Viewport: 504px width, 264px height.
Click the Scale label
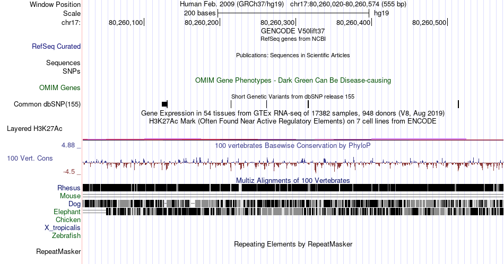72,13
